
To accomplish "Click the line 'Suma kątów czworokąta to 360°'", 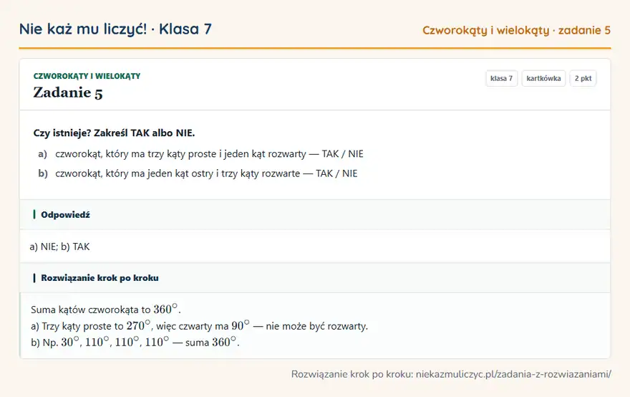I will click(106, 310).
